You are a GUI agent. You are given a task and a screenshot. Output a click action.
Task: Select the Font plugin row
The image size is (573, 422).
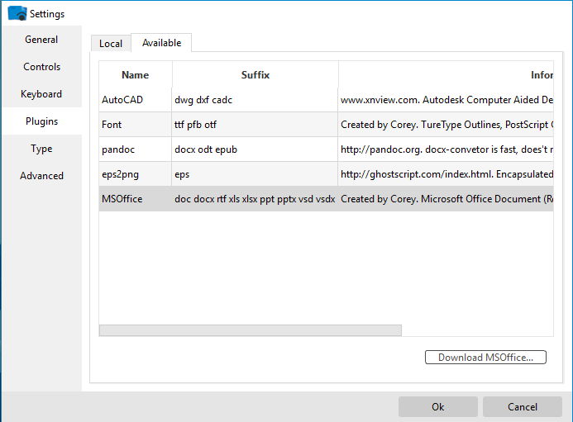tap(326, 125)
